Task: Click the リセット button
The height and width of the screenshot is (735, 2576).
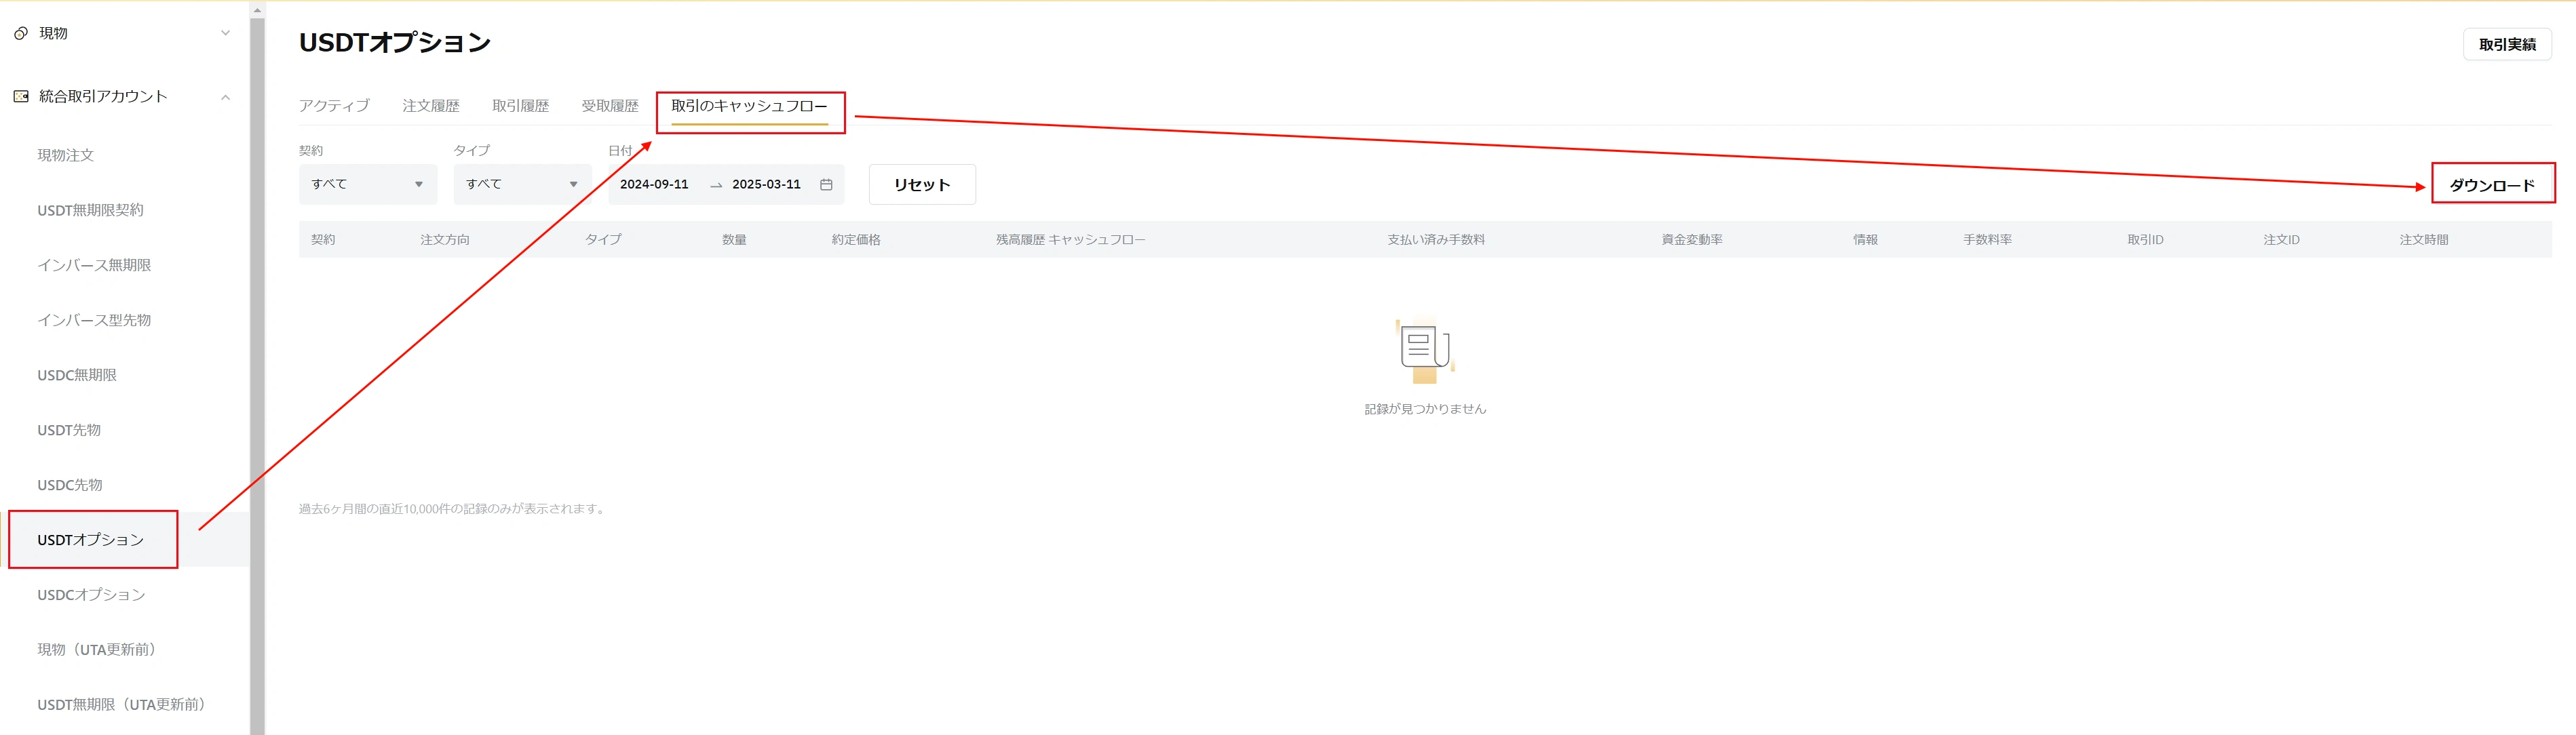Action: 922,184
